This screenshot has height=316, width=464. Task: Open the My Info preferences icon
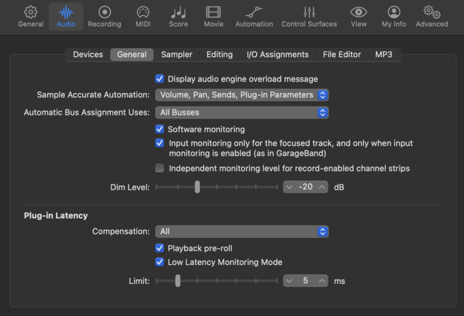point(394,12)
